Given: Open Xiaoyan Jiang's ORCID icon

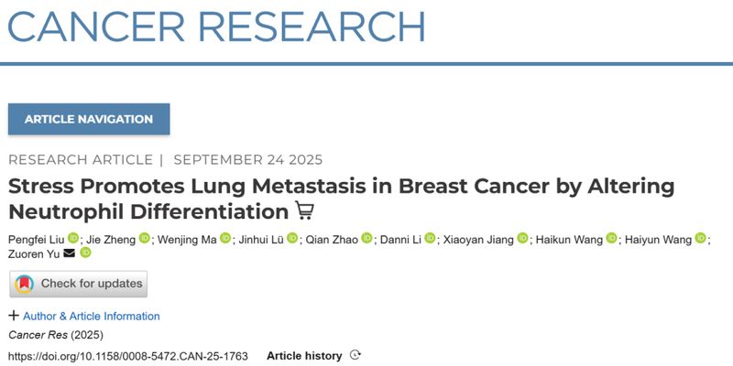Looking at the screenshot, I should (x=523, y=239).
